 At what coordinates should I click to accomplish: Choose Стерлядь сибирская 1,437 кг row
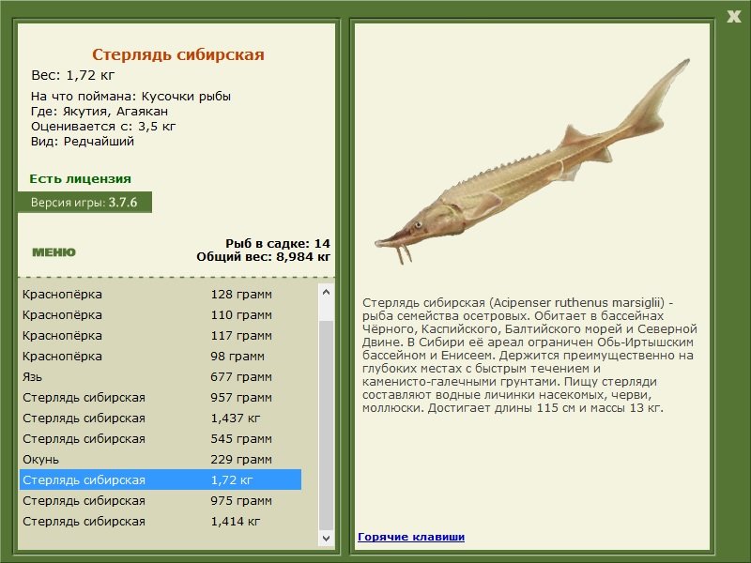click(161, 418)
